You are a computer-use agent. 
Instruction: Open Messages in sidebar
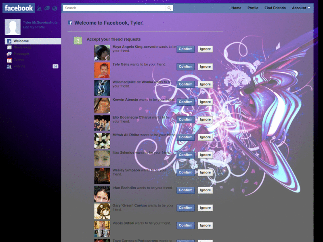[x=21, y=54]
